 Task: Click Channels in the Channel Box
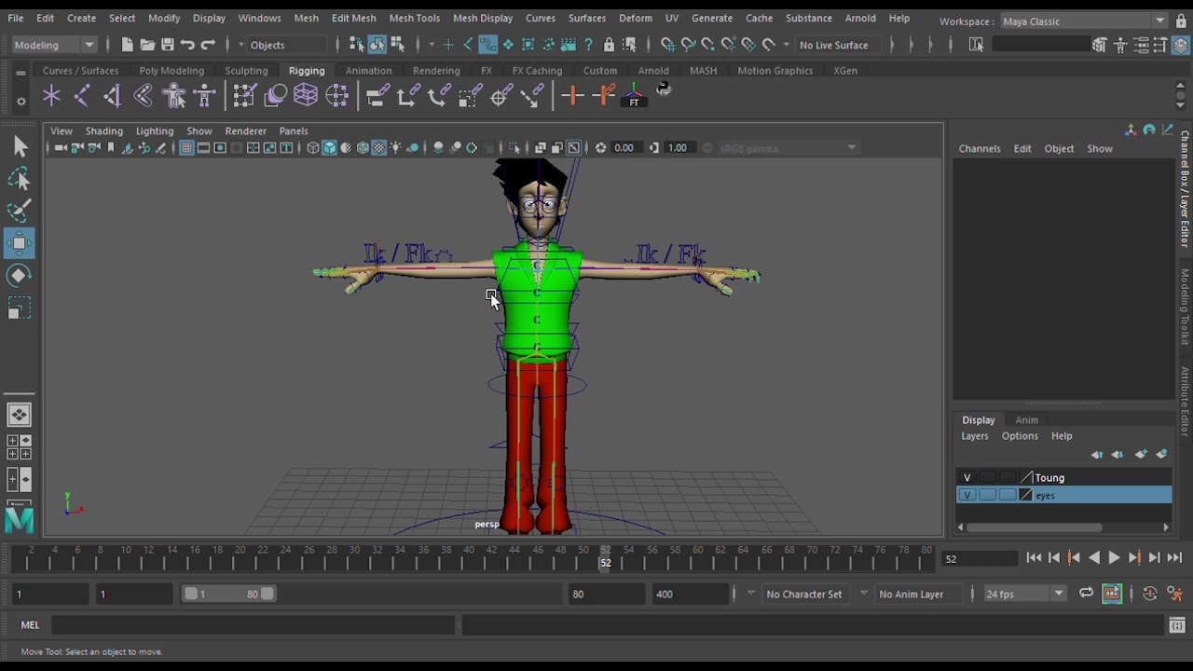[x=980, y=149]
